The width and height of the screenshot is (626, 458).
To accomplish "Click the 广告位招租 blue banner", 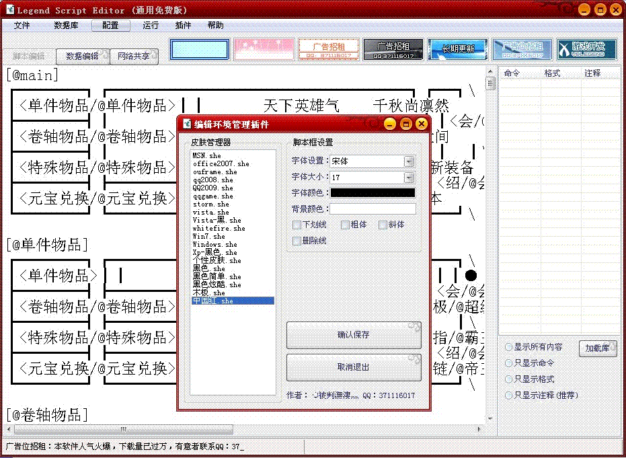I will 522,49.
